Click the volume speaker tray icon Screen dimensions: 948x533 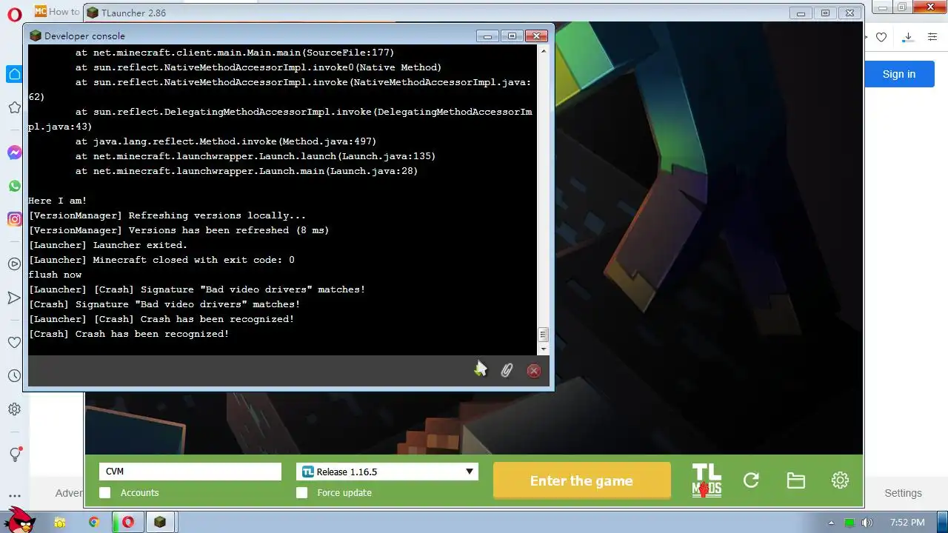click(867, 523)
